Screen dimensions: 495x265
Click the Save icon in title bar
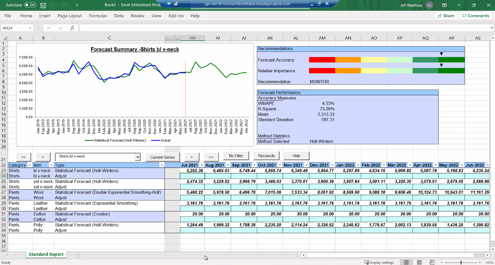[43, 5]
